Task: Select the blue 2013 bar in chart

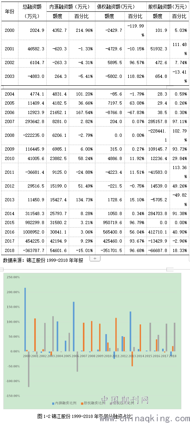Action: pos(130,331)
